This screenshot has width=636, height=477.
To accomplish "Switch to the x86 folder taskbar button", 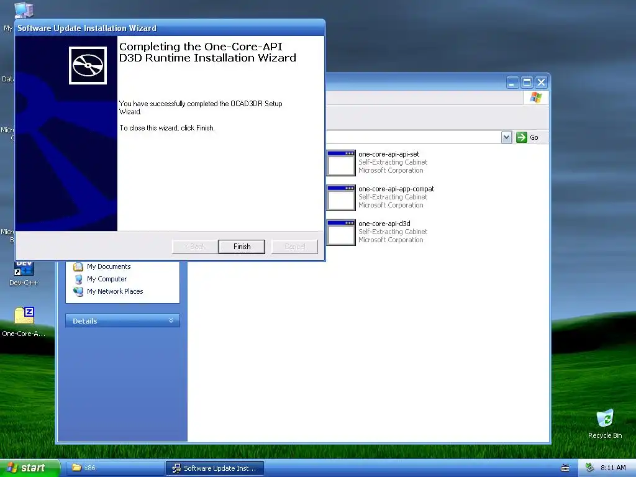I will point(114,468).
